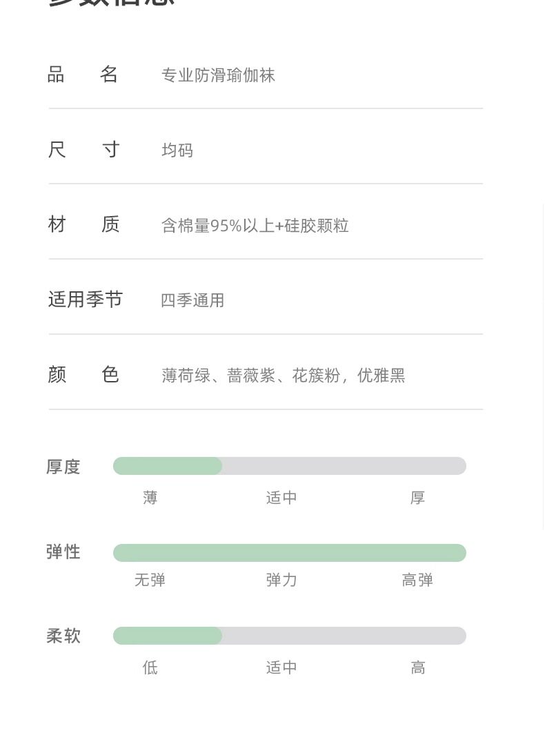Click the product name 专业防滑瑜伽袜
Viewport: 545px width, 751px height.
click(218, 75)
